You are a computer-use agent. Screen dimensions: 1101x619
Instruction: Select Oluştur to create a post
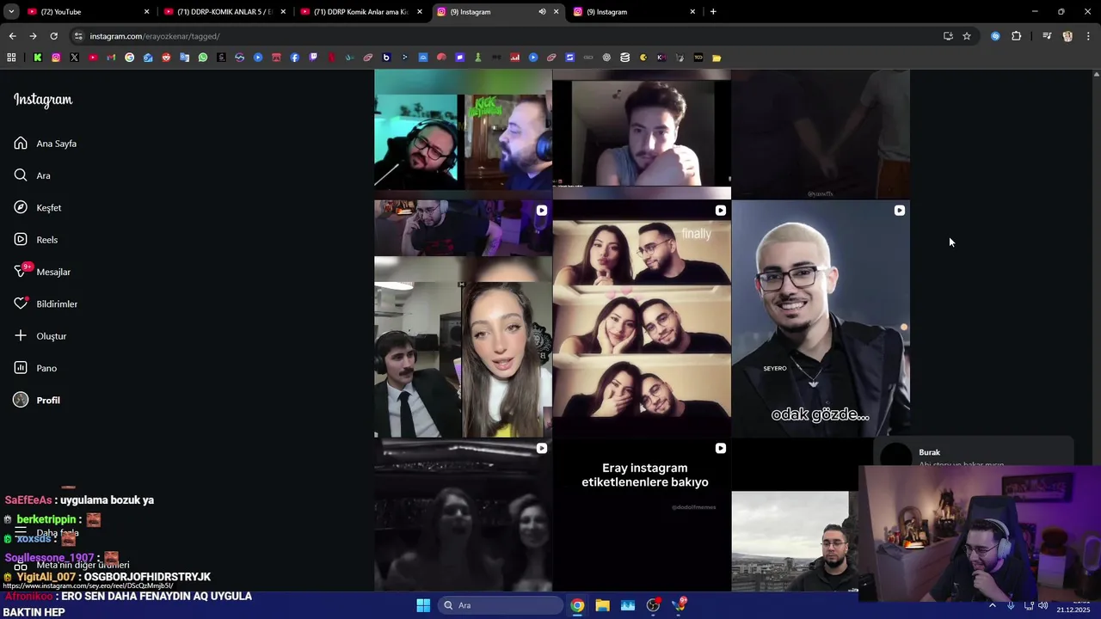(x=40, y=336)
